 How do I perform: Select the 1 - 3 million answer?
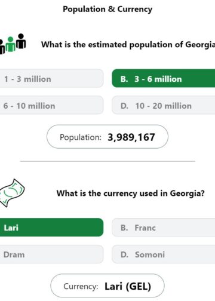tap(51, 78)
